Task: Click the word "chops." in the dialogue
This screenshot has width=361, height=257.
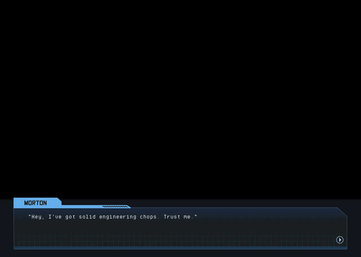Action: click(x=150, y=217)
